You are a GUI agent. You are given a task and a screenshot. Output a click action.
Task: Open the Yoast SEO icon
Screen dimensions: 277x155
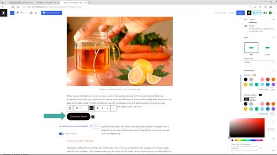(265, 13)
